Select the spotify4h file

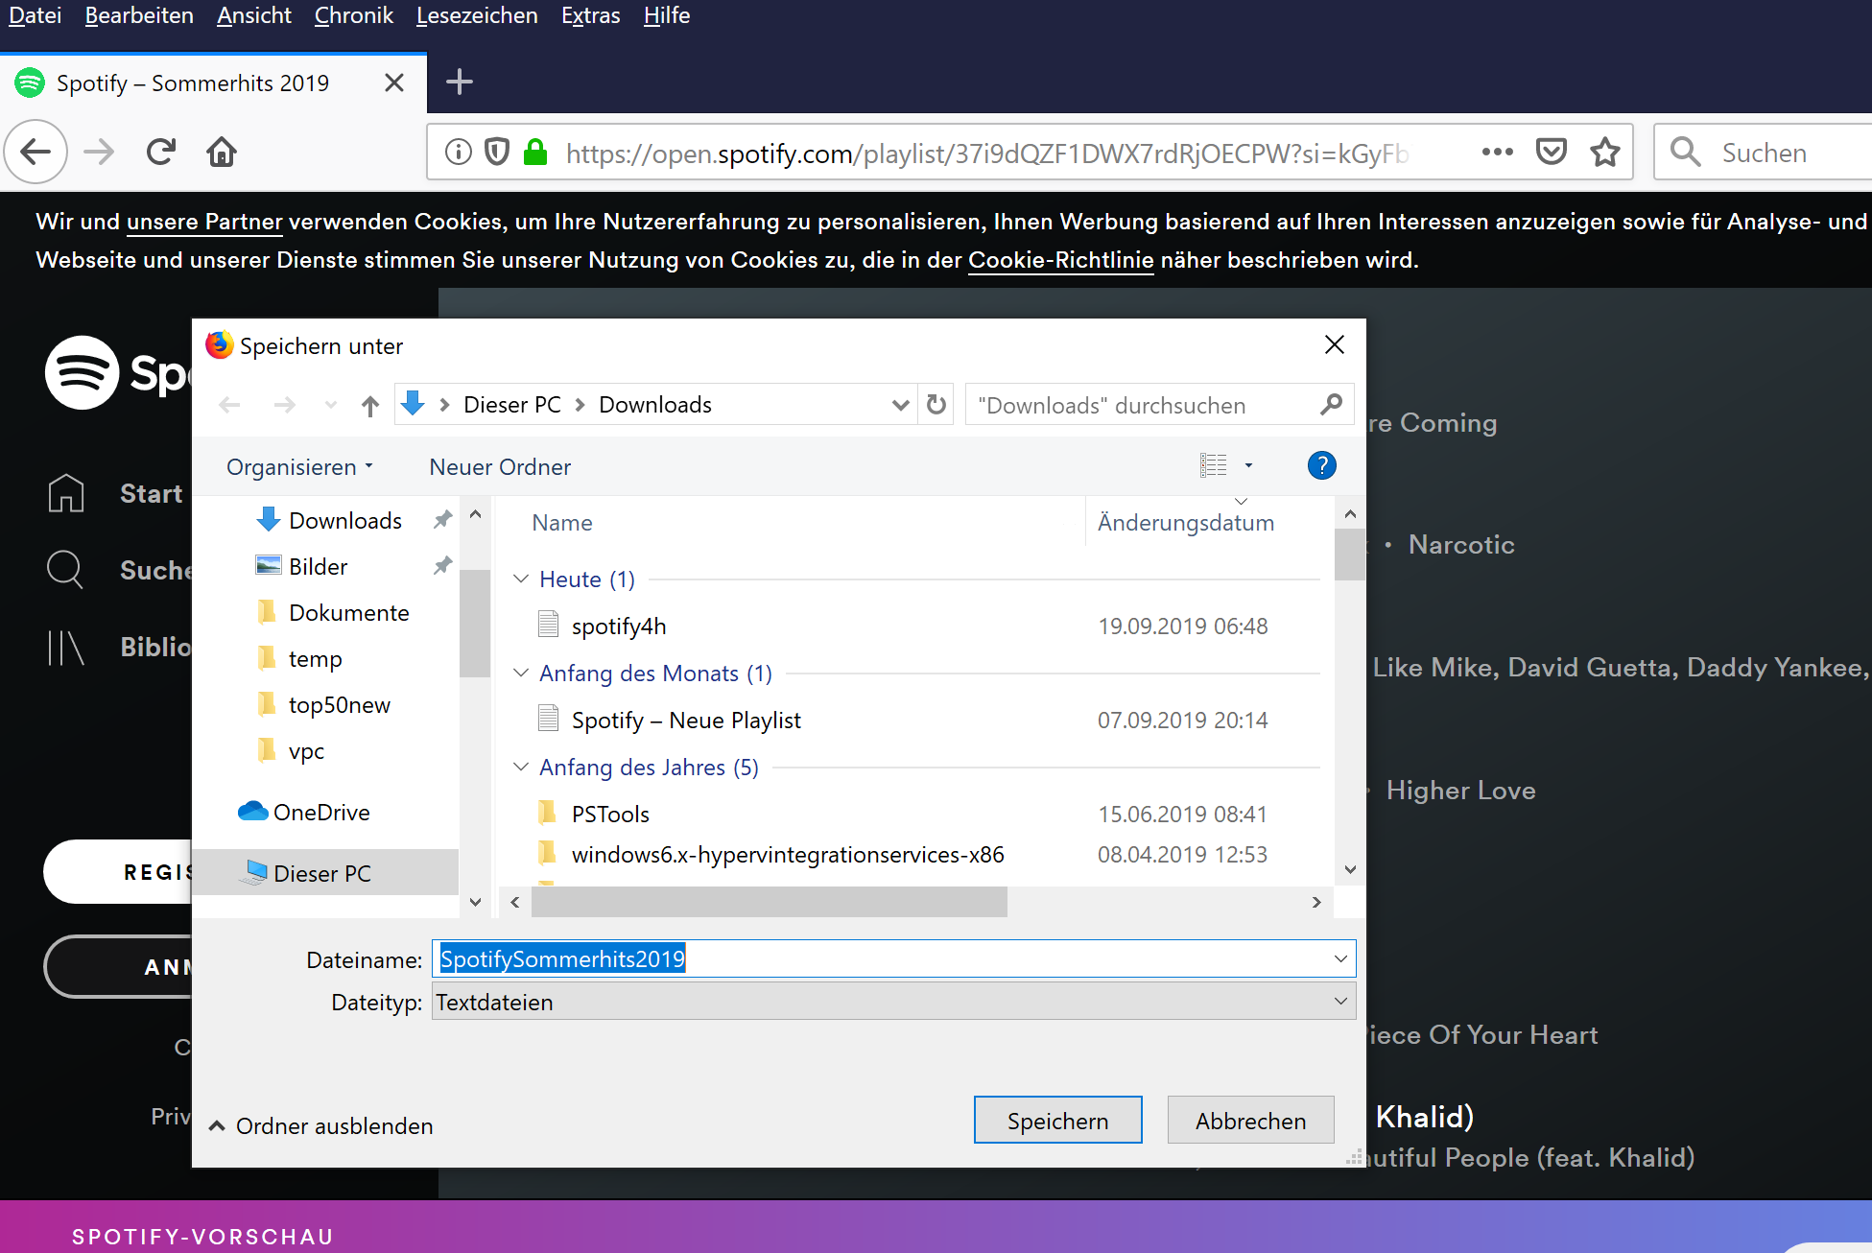(x=619, y=626)
